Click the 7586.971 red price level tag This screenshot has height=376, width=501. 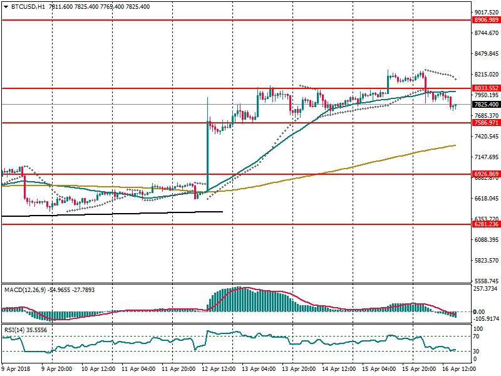[486, 123]
